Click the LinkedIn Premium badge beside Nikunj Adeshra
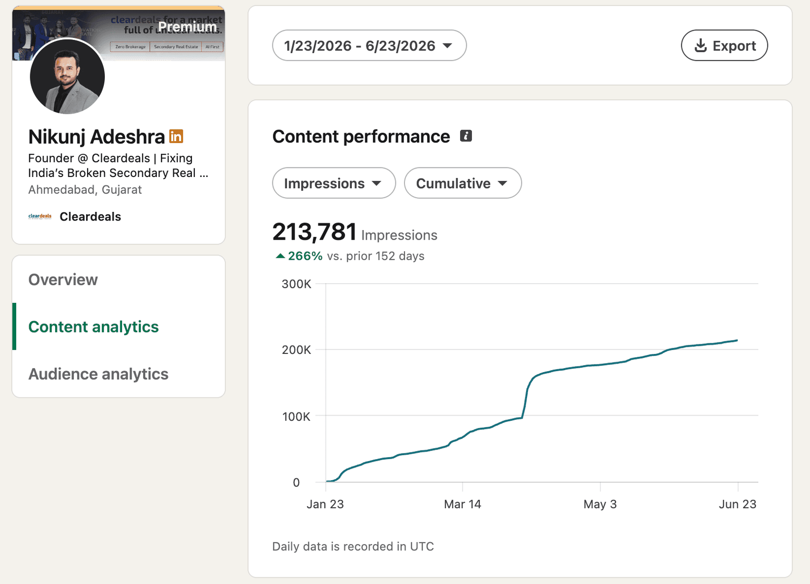Viewport: 810px width, 584px height. coord(176,137)
